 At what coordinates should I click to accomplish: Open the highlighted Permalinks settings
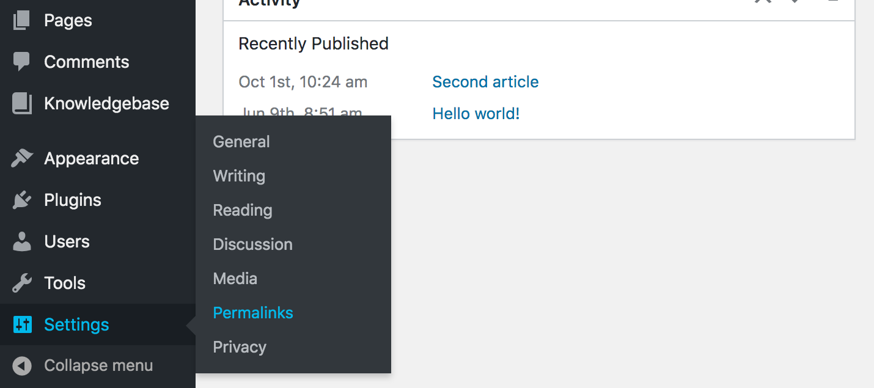tap(253, 313)
